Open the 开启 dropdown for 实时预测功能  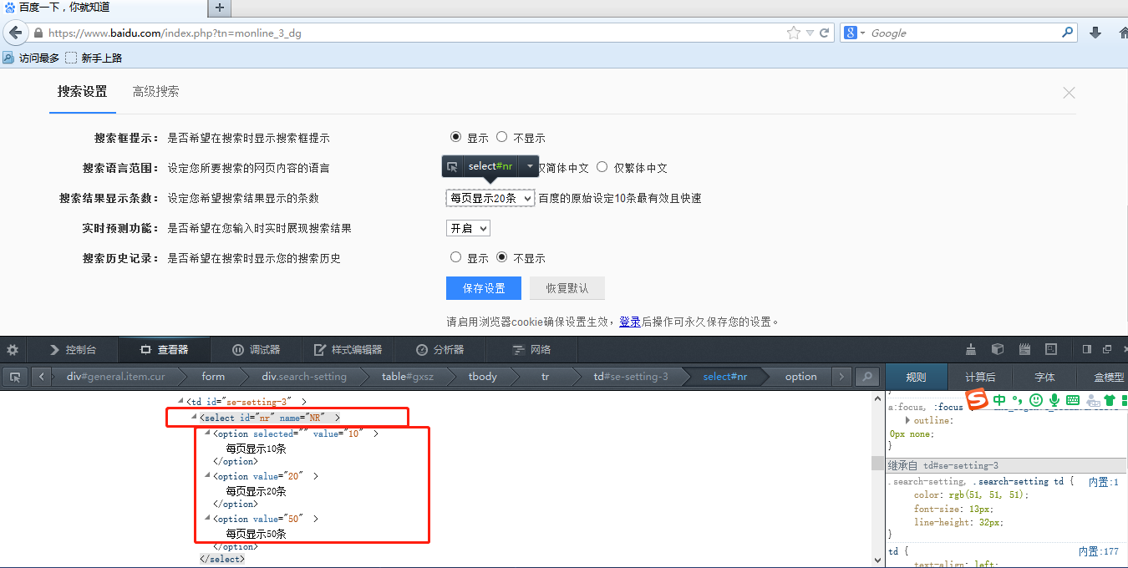467,227
